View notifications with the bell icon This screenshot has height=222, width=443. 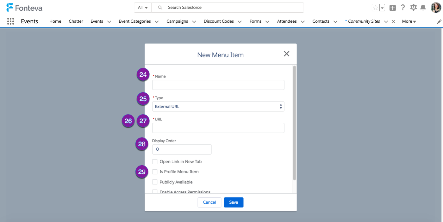[423, 7]
